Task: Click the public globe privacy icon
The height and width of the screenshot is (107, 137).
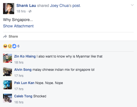Action: [x=30, y=11]
